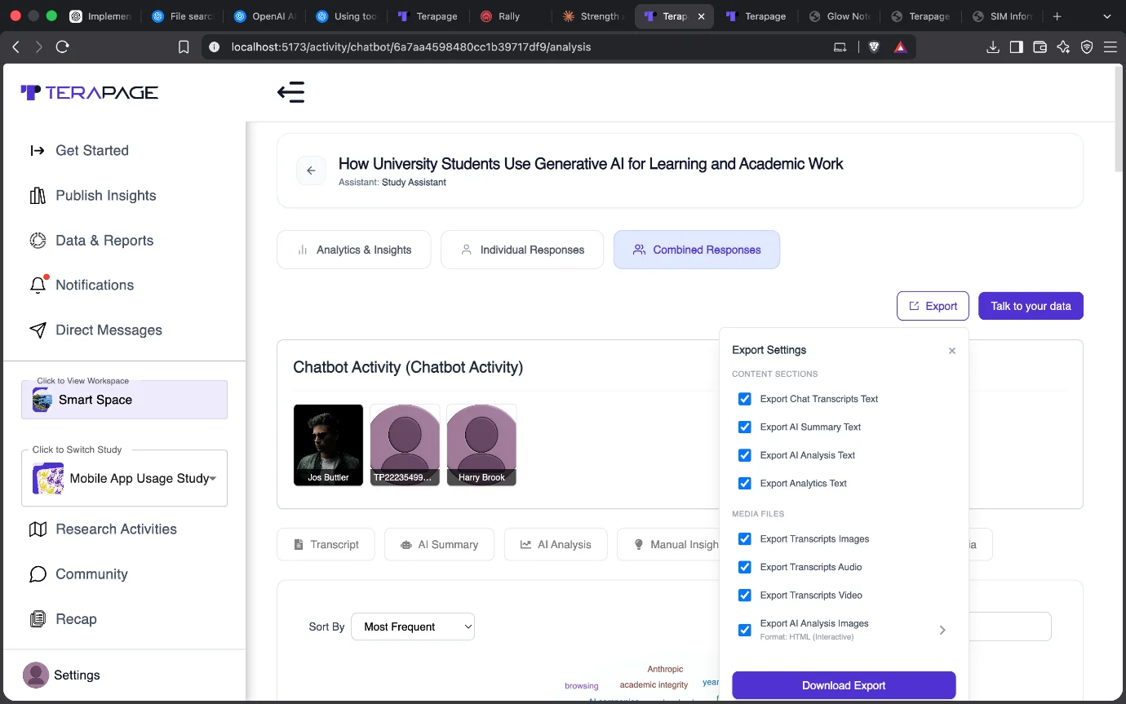Switch to the SIM Infor browser tab

1001,16
